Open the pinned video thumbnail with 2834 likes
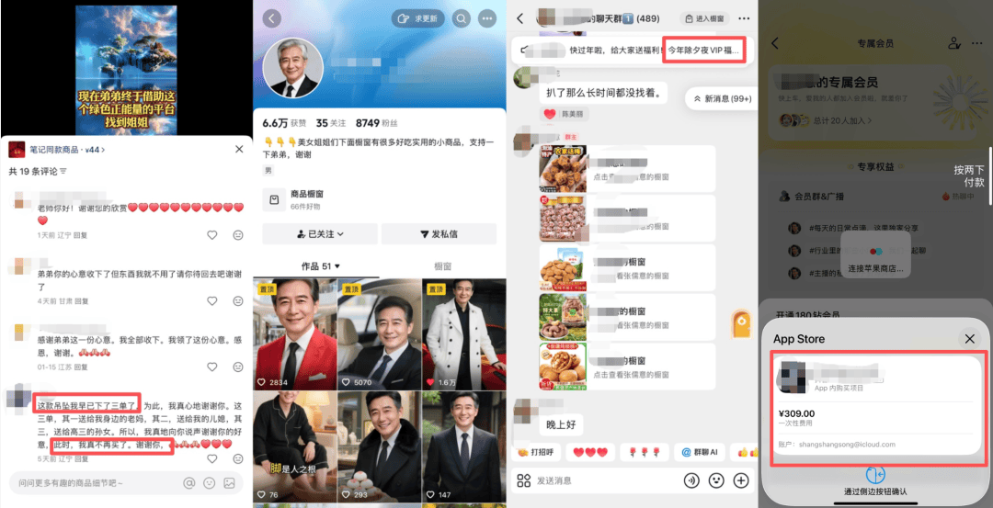This screenshot has width=993, height=508. [x=293, y=335]
